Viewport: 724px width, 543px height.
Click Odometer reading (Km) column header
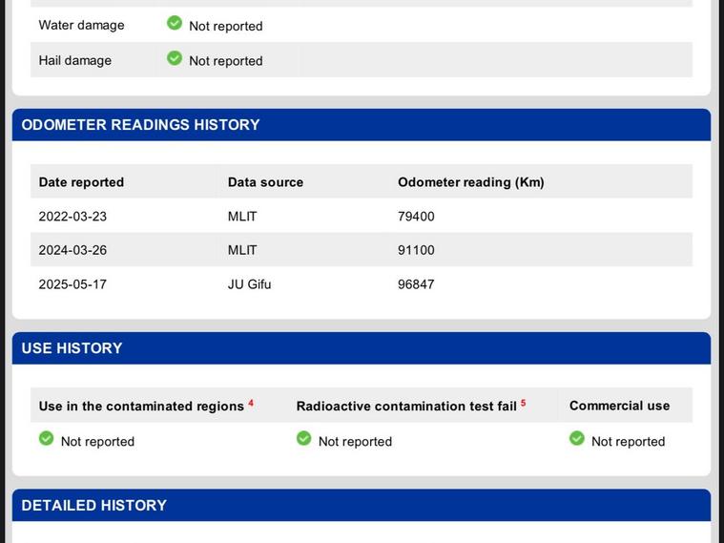pos(470,182)
